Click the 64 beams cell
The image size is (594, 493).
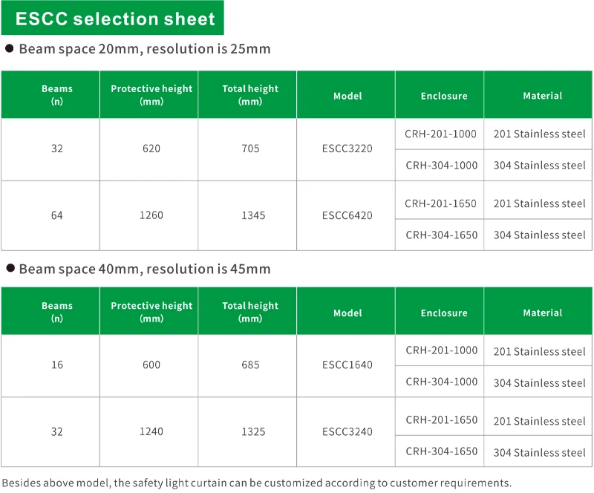pyautogui.click(x=57, y=215)
